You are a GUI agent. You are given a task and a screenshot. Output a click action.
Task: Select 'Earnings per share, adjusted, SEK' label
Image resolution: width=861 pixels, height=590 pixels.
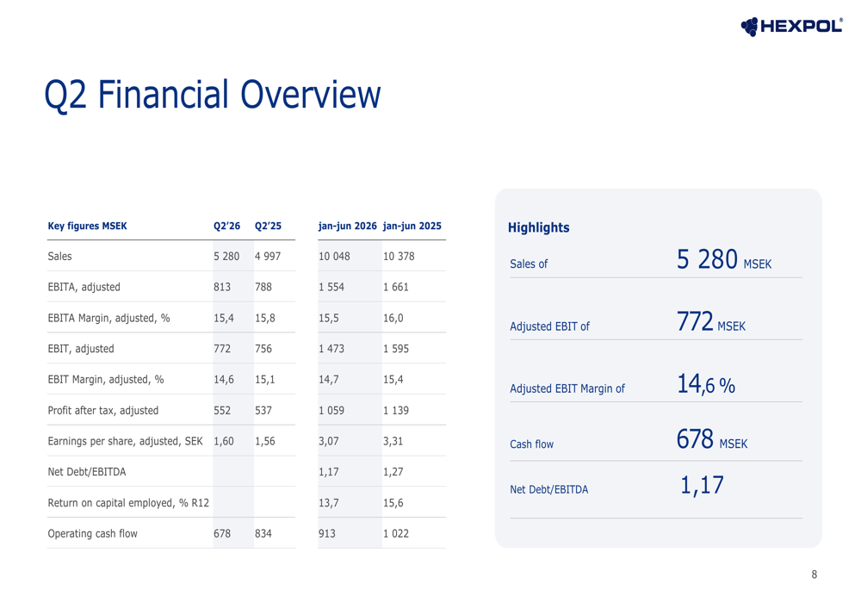point(125,441)
